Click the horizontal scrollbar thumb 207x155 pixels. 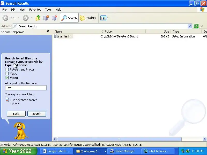click(x=119, y=139)
